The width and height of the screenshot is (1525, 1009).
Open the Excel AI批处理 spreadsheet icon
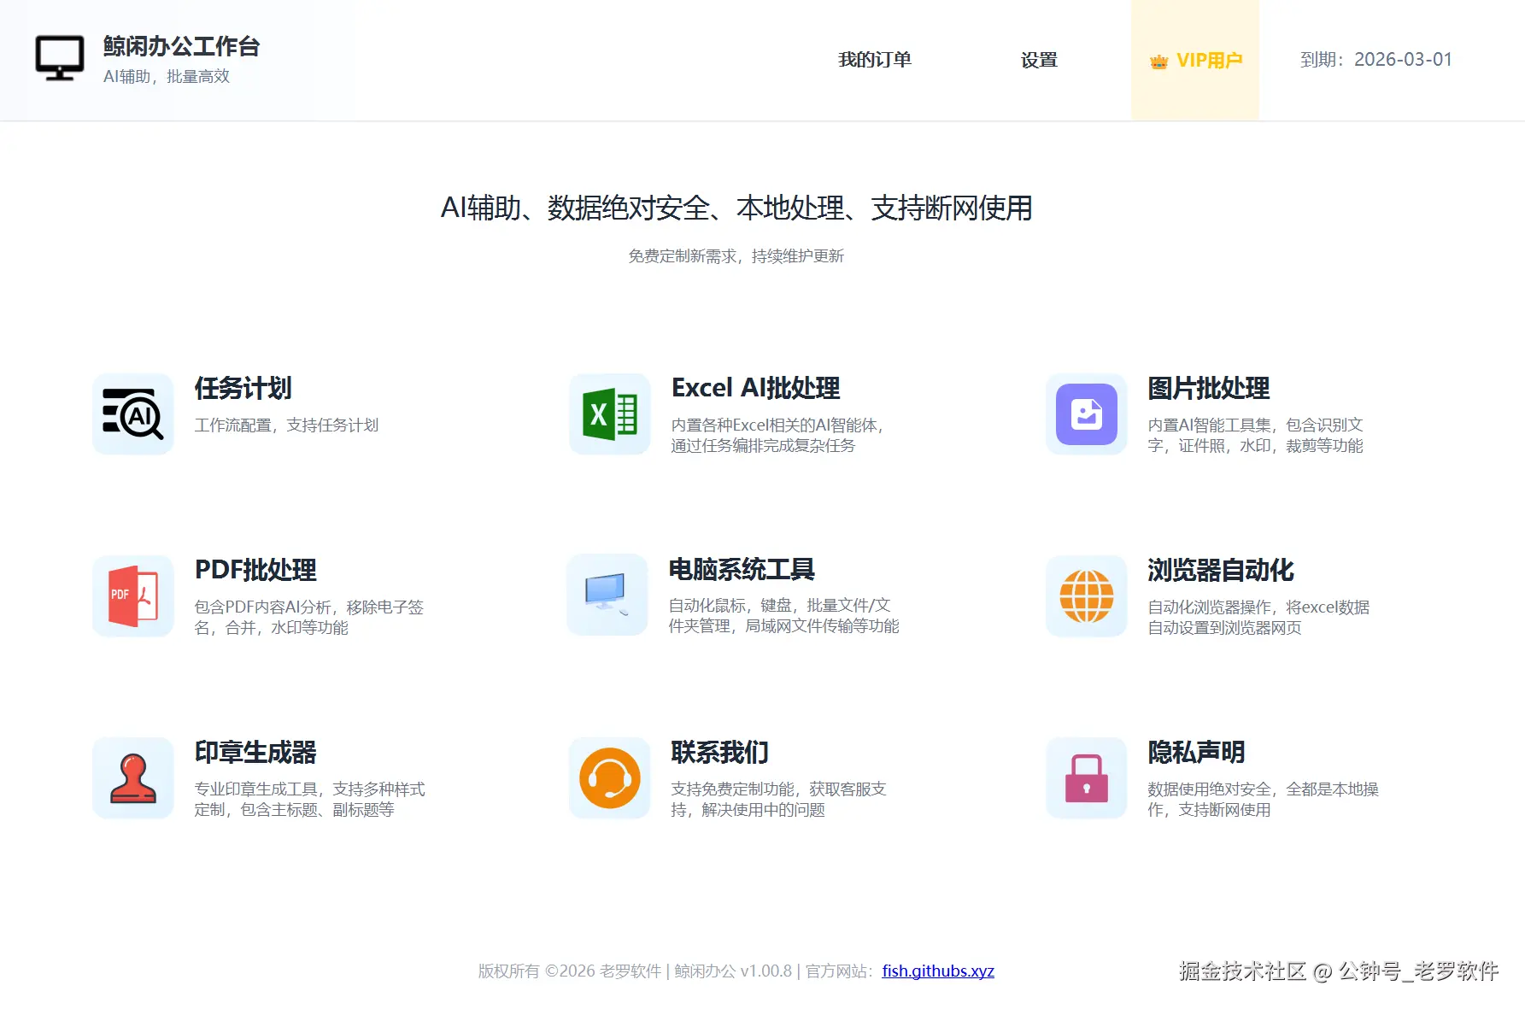coord(610,414)
